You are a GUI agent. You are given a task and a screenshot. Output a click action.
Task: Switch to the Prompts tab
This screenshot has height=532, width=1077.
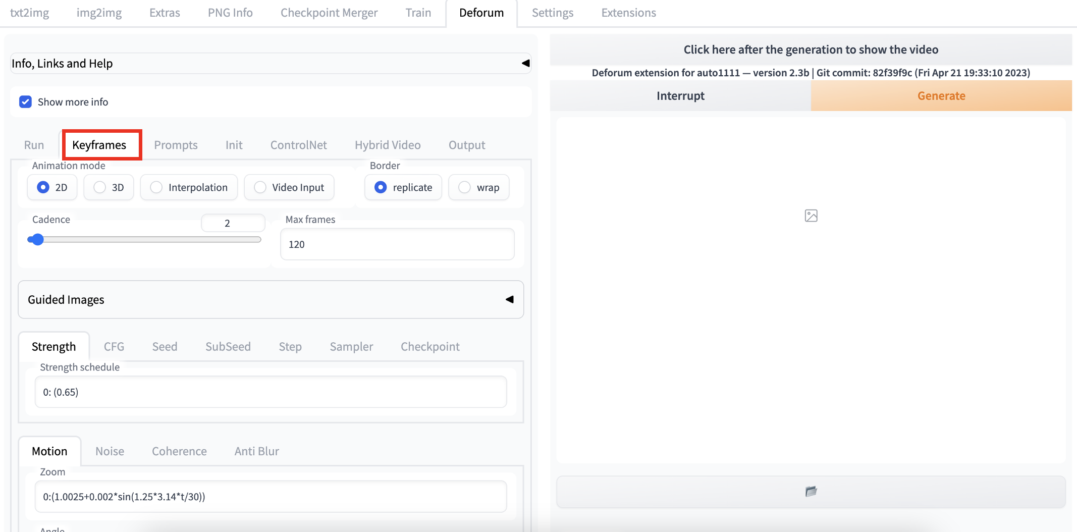pyautogui.click(x=176, y=145)
